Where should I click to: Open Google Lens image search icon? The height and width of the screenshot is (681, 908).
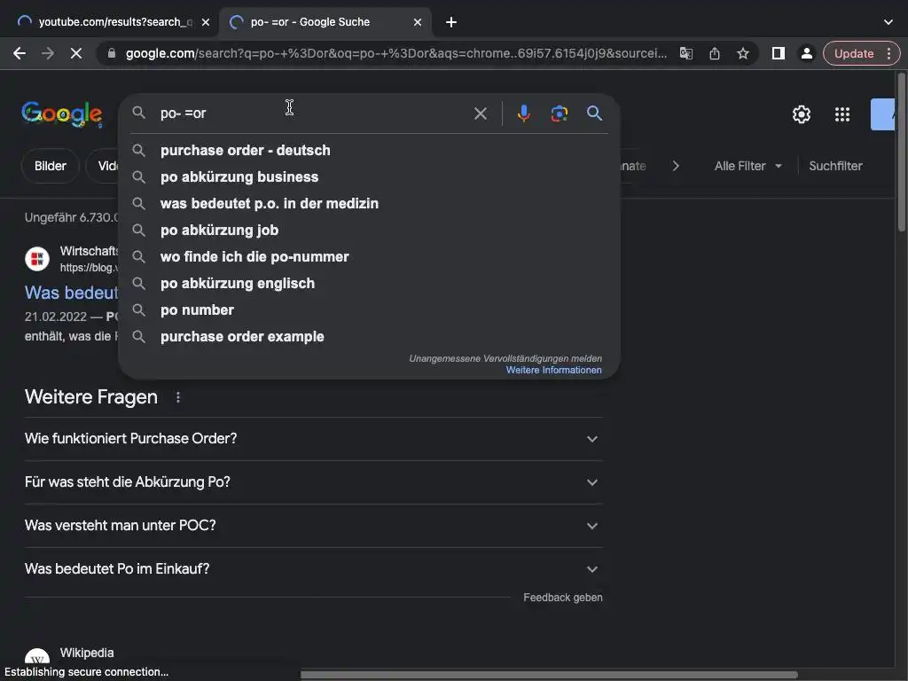tap(559, 113)
